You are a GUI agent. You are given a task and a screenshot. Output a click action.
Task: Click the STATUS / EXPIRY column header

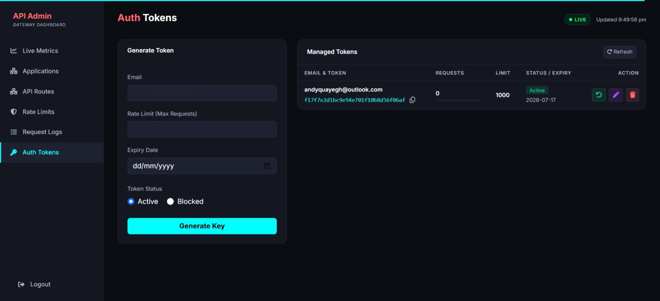pos(548,73)
